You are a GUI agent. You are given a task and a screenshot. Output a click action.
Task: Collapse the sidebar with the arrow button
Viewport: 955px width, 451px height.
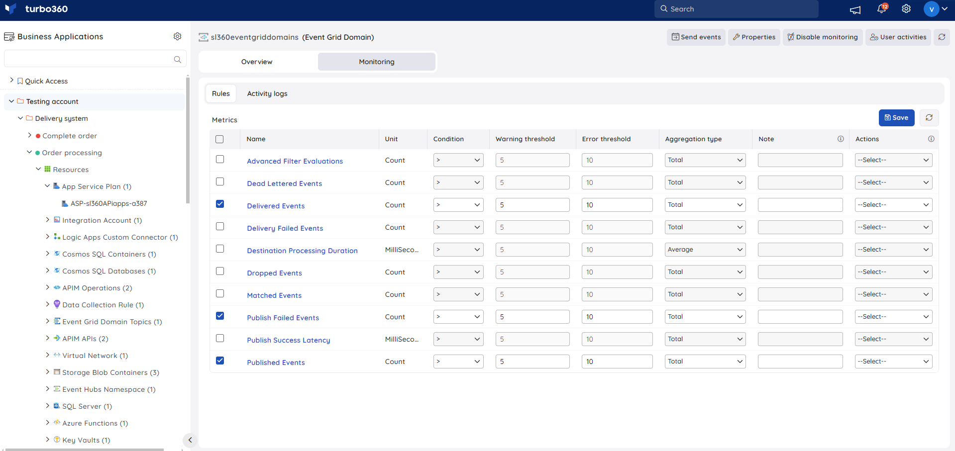tap(190, 440)
